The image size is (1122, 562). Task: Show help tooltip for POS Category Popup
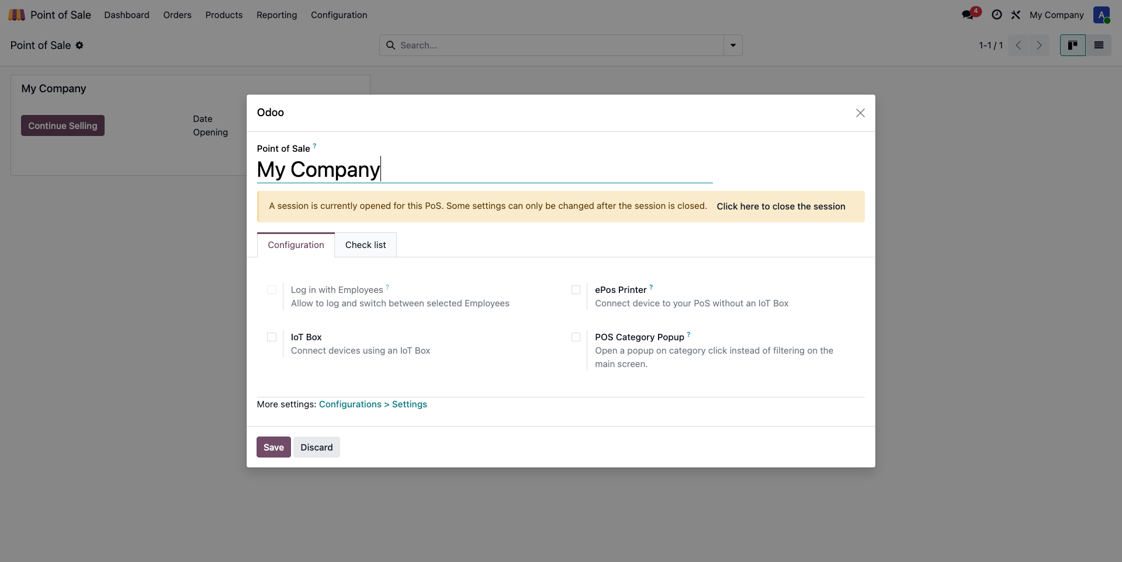(688, 334)
